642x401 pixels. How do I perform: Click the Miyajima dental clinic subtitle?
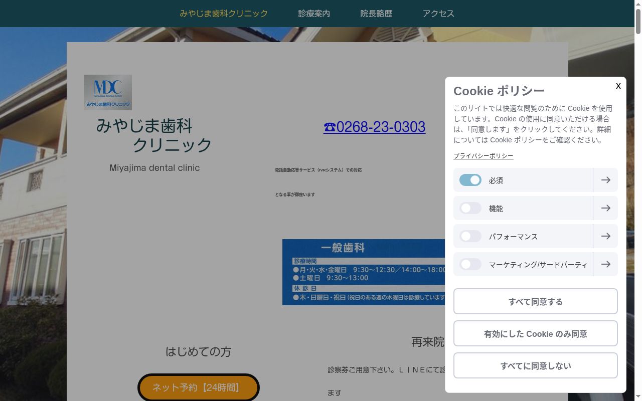[154, 168]
